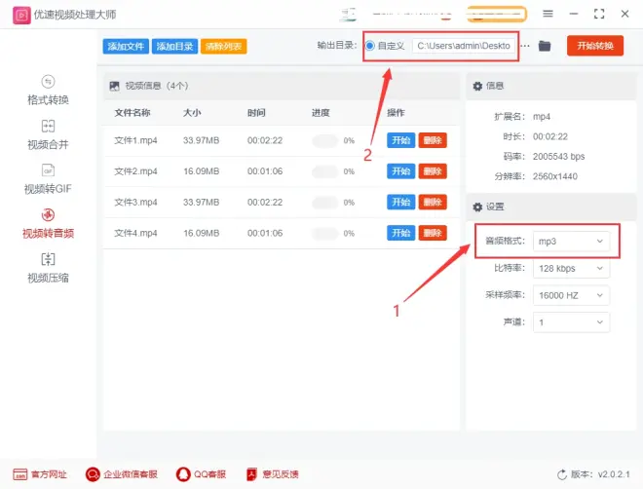Viewport: 643px width, 489px height.
Task: Select the 自定义 output directory radio button
Action: (370, 46)
